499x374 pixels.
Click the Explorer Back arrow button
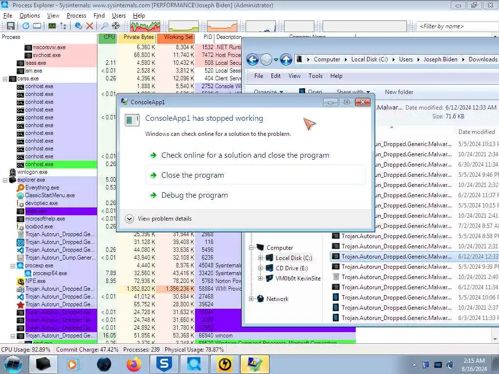253,59
